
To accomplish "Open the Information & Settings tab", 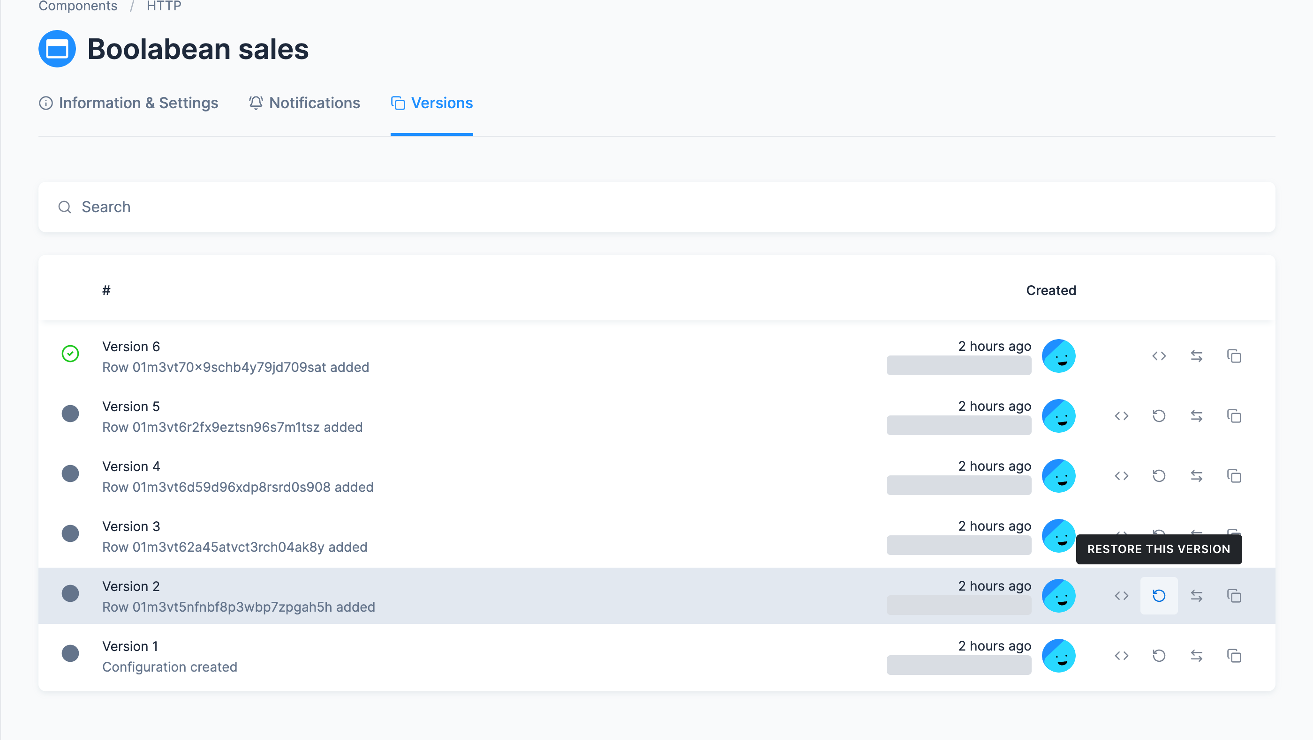I will 128,103.
